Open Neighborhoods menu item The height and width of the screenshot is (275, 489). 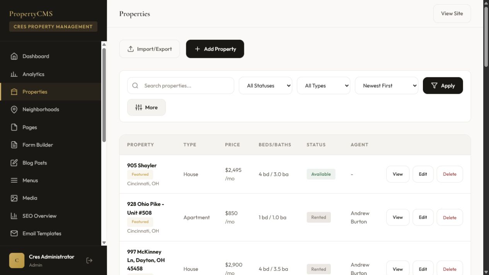point(51,110)
